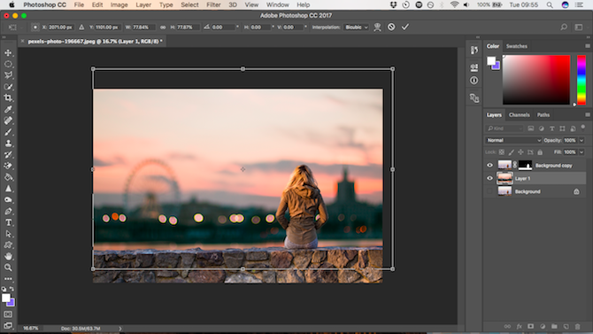Select the Sharpen tool

click(x=8, y=188)
